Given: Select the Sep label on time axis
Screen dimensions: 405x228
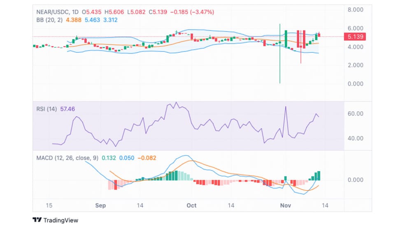Looking at the screenshot, I should click(x=100, y=205).
